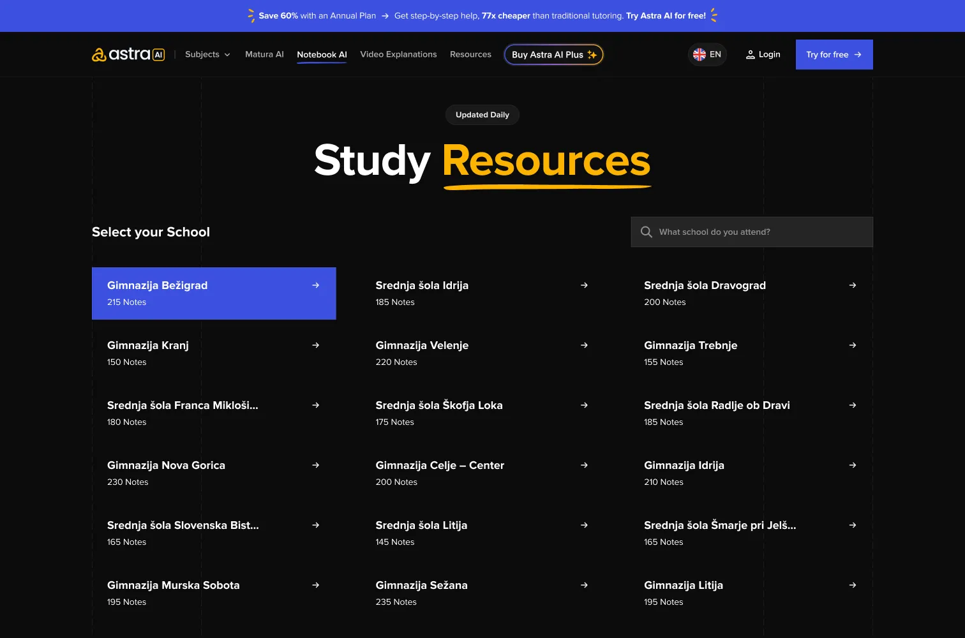Click the 220 Notes count text
Viewport: 965px width, 638px height.
point(396,362)
